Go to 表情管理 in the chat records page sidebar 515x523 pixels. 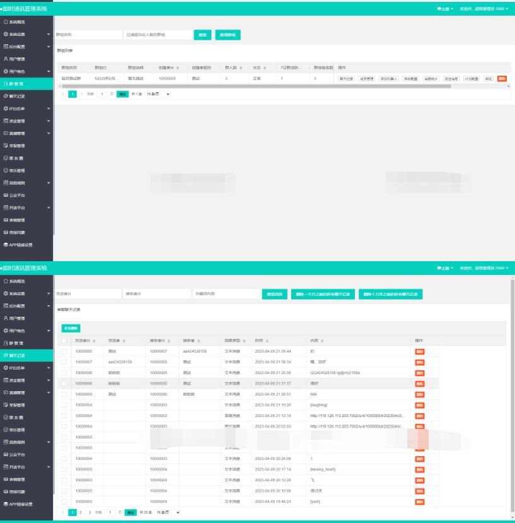(x=26, y=479)
